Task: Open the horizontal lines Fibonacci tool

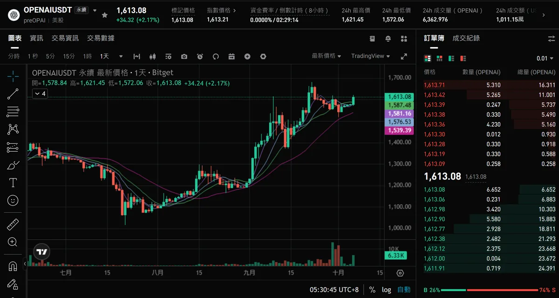Action: tap(13, 112)
